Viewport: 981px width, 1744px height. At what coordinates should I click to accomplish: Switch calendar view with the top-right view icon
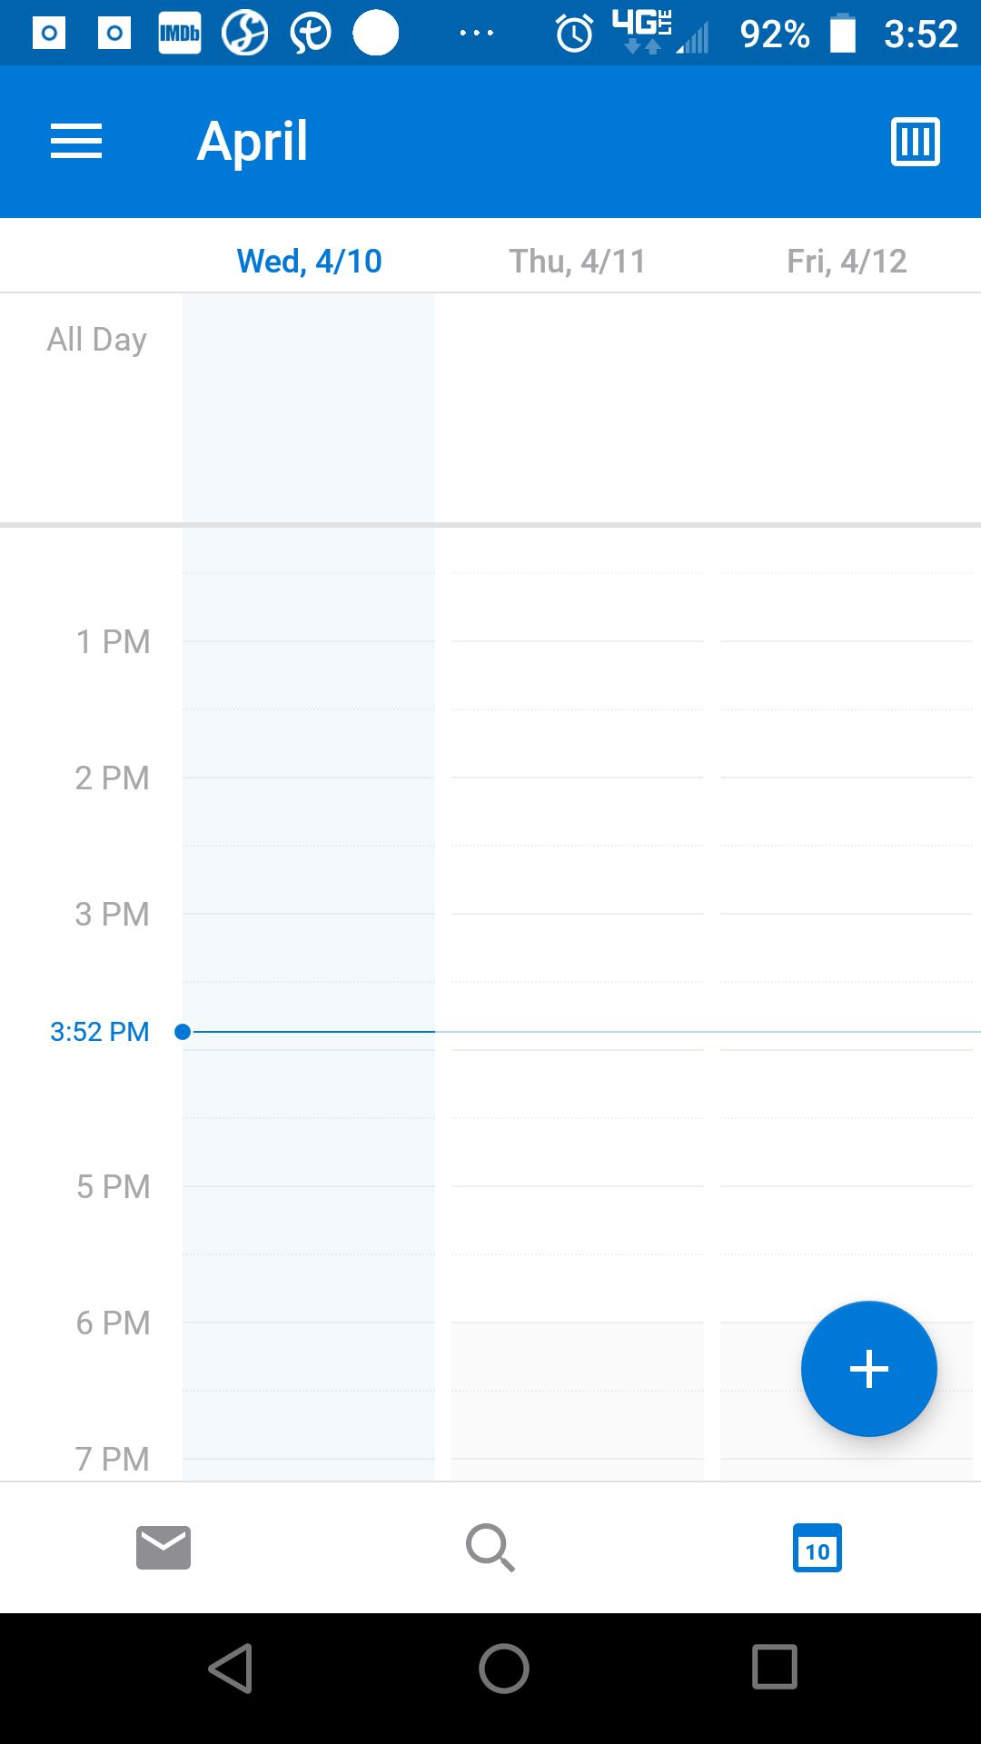pos(915,142)
